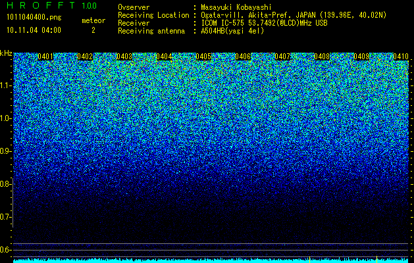414x263 pixels.
Task: Click the 0.7 frequency axis label
Action: (5, 217)
